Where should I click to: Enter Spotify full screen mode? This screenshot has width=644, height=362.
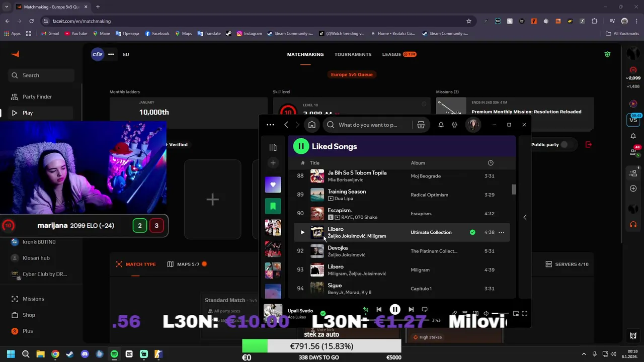[x=525, y=313]
